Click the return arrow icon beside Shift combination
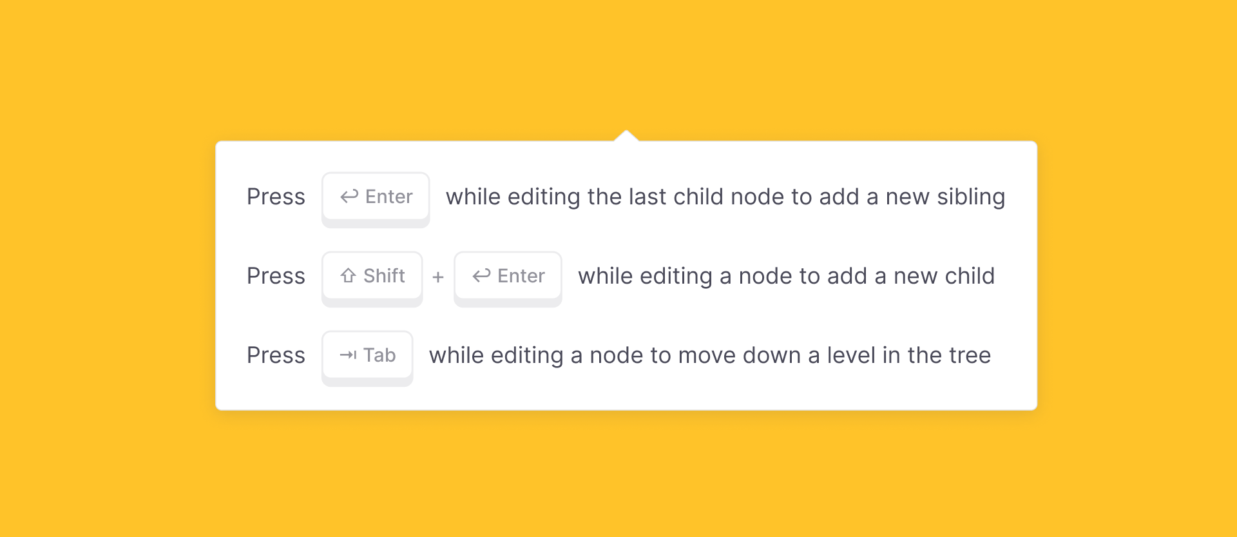This screenshot has height=537, width=1237. pos(481,276)
